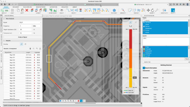Select the blue polygon pour tool

pyautogui.click(x=114, y=10)
